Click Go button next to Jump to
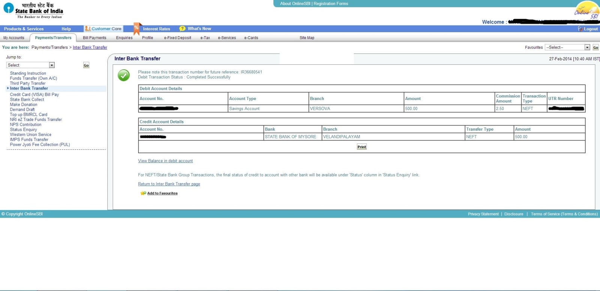This screenshot has width=600, height=291. click(86, 65)
